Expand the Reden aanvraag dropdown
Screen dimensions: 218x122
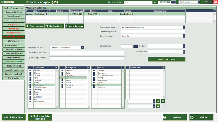tap(184, 27)
